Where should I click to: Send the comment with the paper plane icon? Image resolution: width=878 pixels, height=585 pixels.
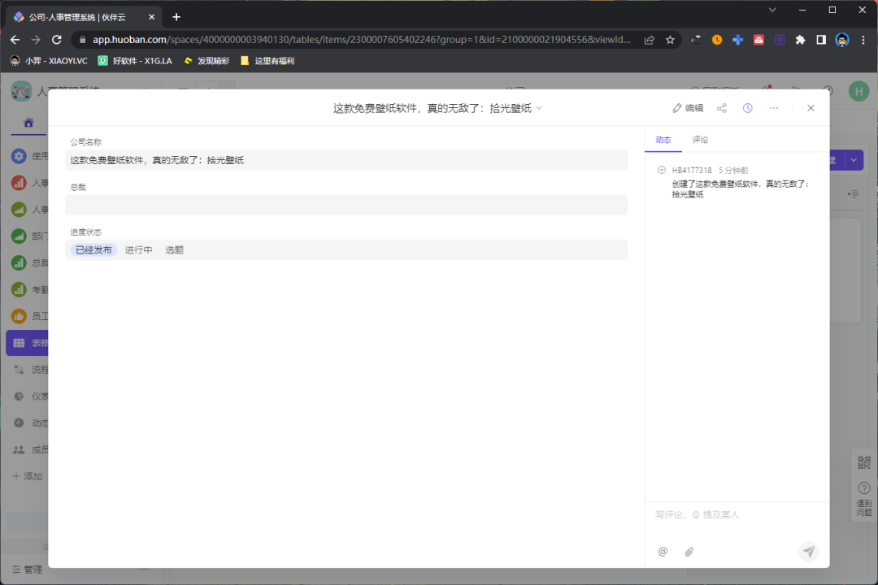[x=809, y=552]
